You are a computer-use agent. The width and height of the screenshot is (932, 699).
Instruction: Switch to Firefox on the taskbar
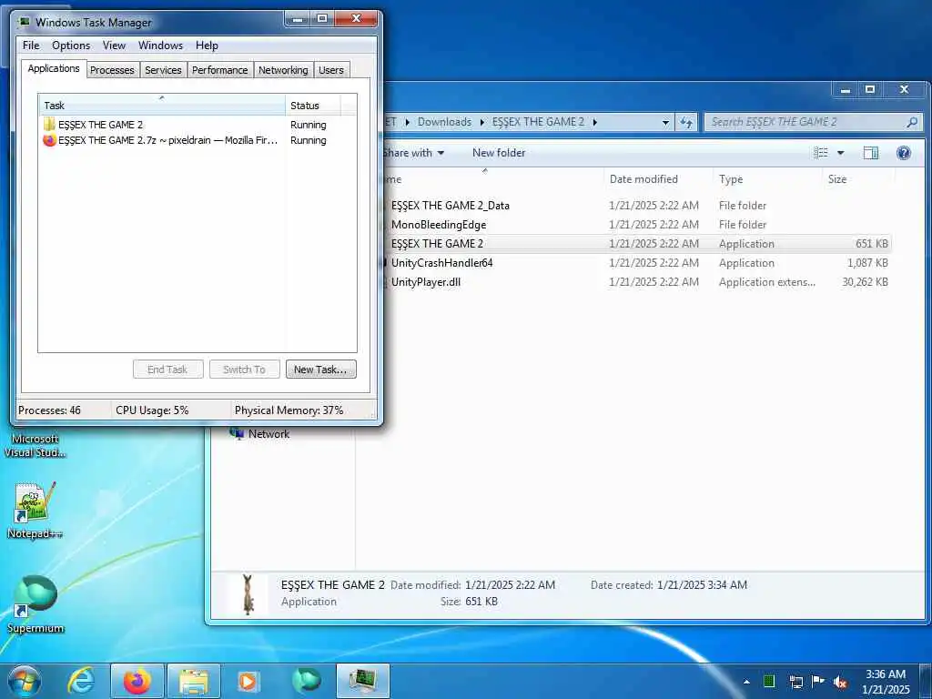[137, 682]
